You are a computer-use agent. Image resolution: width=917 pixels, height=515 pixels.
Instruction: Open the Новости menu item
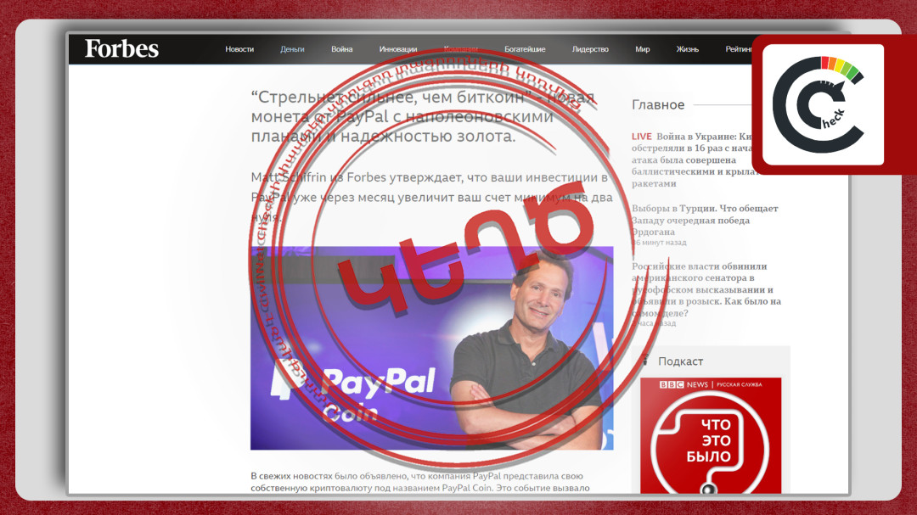click(239, 49)
